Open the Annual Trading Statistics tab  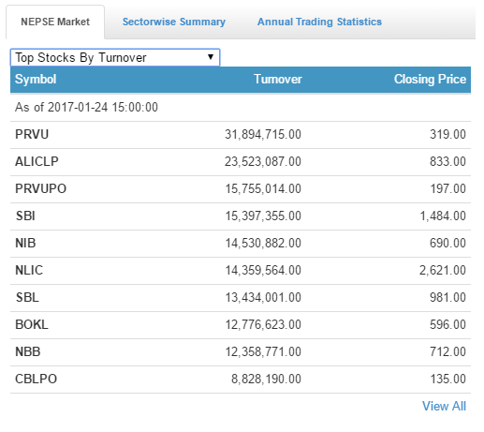click(319, 22)
